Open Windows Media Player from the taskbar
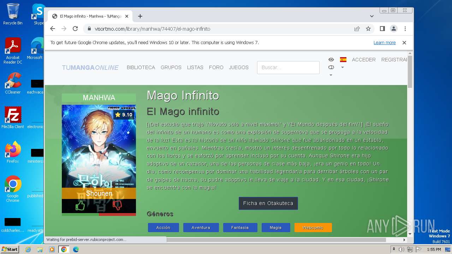The image size is (452, 254). click(x=52, y=249)
